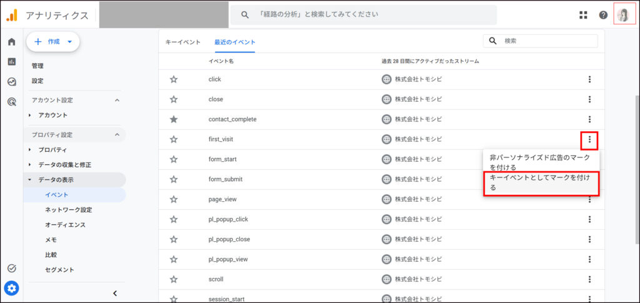640x303 pixels.
Task: Click the イベント名 column header
Action: [221, 61]
